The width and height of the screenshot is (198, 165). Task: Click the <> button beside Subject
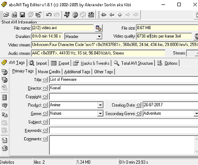45,122
